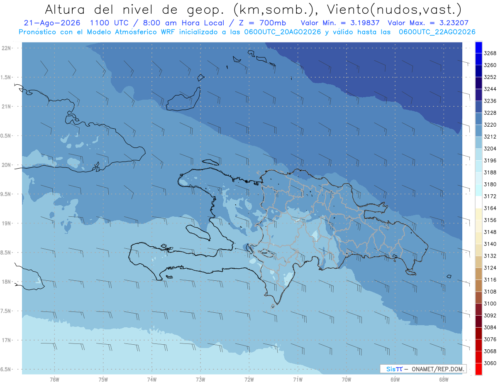The width and height of the screenshot is (498, 385).
Task: Click the "3180" colorbar value
Action: click(x=490, y=184)
